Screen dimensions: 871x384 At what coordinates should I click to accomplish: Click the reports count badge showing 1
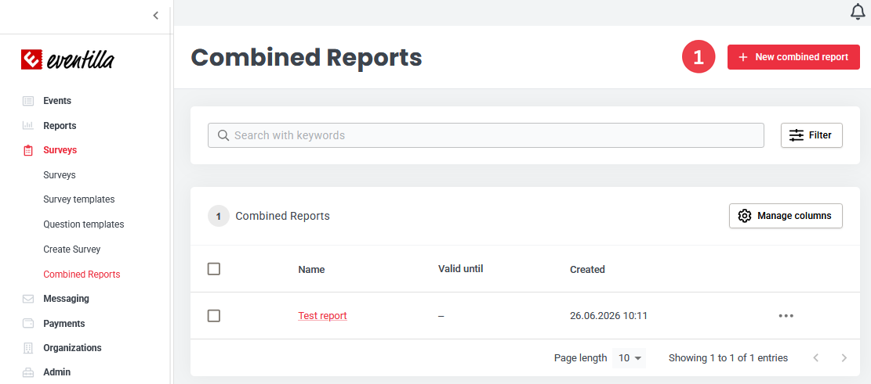click(x=218, y=216)
